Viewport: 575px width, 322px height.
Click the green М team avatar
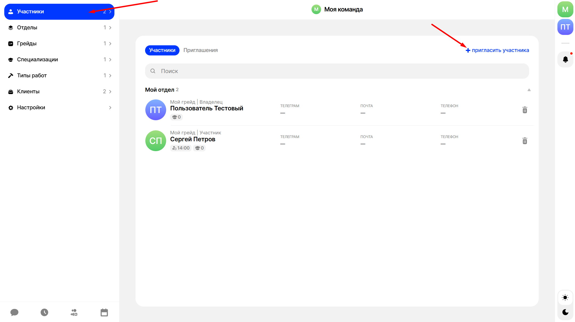(565, 10)
